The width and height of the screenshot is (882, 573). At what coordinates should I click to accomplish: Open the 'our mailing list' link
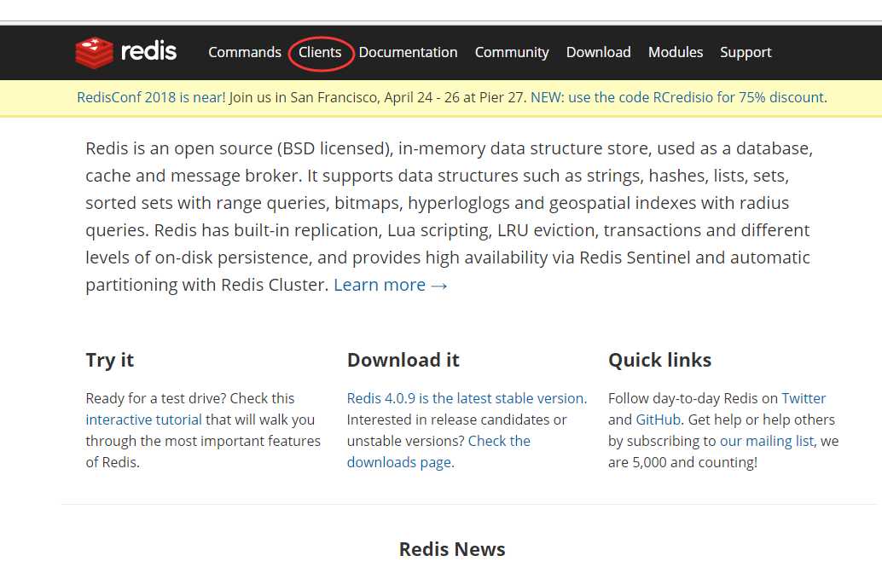click(767, 441)
